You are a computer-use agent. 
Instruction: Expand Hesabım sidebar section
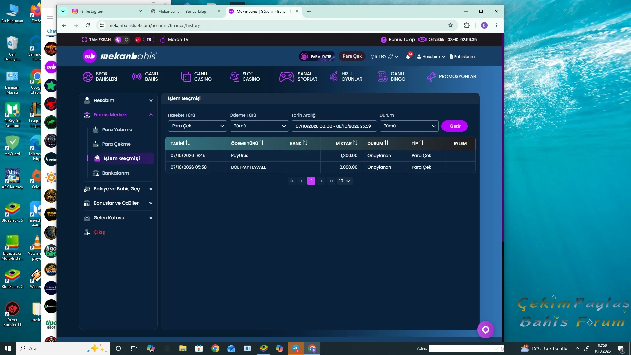pyautogui.click(x=118, y=100)
